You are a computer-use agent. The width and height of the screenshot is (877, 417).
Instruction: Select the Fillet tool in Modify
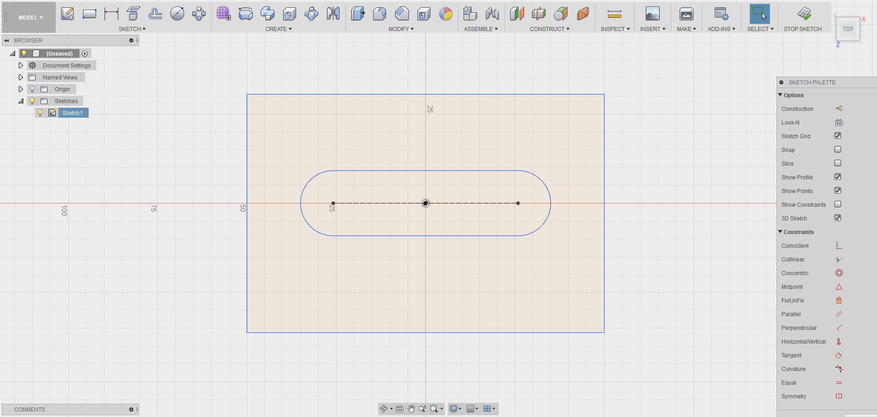click(380, 14)
